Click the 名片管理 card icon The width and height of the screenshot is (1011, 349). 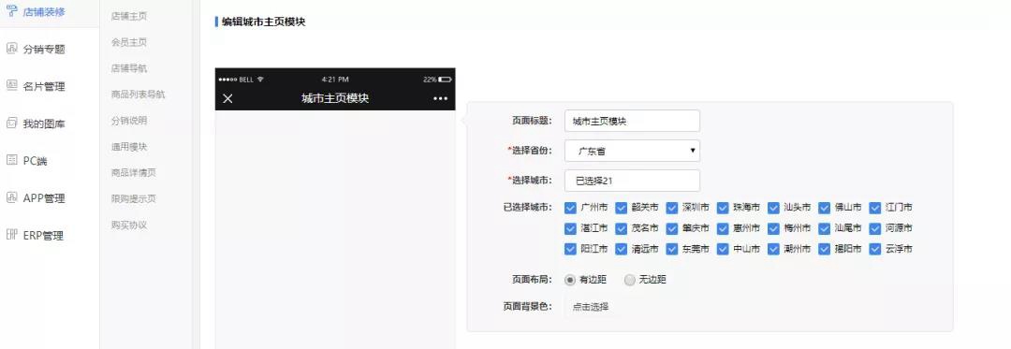pyautogui.click(x=11, y=86)
